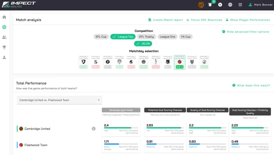The image size is (274, 155).
Task: Select the highlighted Matchday 9 card with H 2:1
Action: click(x=180, y=62)
